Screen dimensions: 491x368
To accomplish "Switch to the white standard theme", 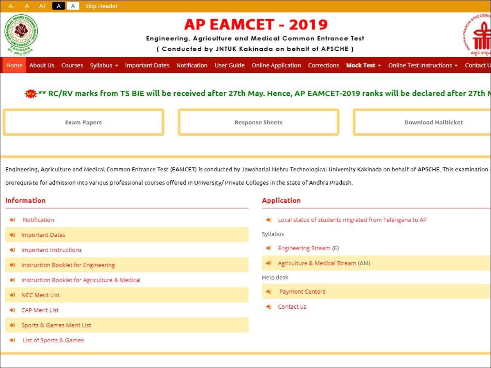I will click(73, 6).
